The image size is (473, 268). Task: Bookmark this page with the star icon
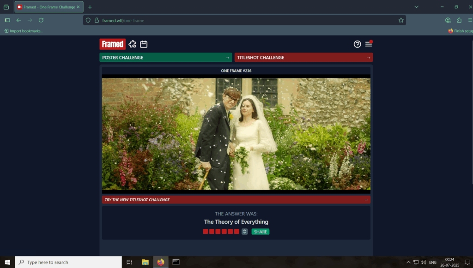point(401,20)
